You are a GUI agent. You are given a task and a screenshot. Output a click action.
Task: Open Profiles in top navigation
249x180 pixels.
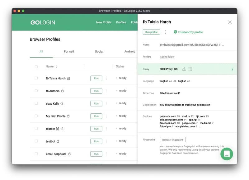click(x=121, y=22)
